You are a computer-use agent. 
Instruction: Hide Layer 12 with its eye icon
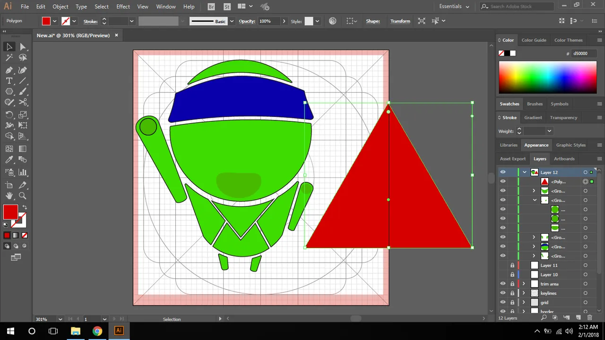coord(503,172)
